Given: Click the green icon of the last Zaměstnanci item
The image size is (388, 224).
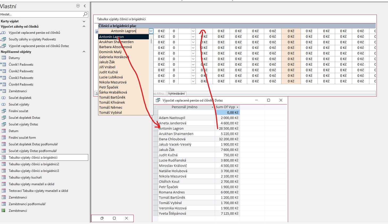Looking at the screenshot, I should (4, 211).
